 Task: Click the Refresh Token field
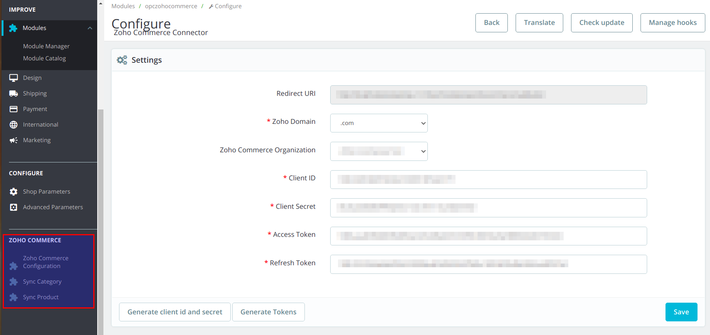[488, 264]
